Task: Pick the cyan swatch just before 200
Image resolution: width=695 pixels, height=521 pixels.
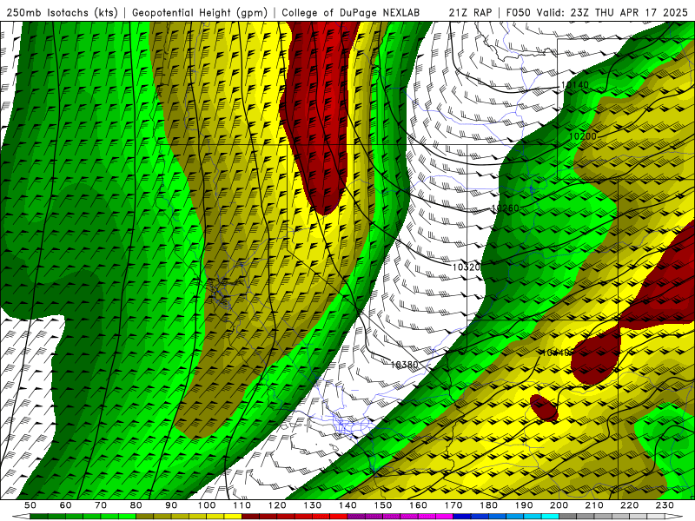Action: coord(550,517)
